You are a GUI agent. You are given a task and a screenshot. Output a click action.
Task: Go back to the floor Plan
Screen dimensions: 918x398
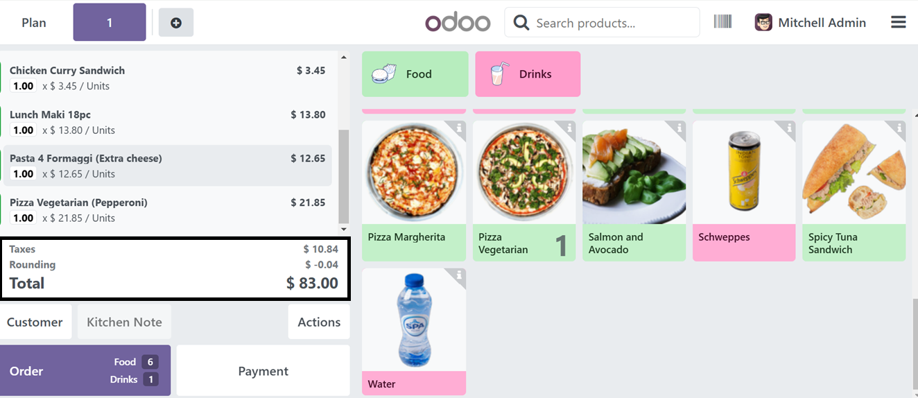pyautogui.click(x=34, y=23)
